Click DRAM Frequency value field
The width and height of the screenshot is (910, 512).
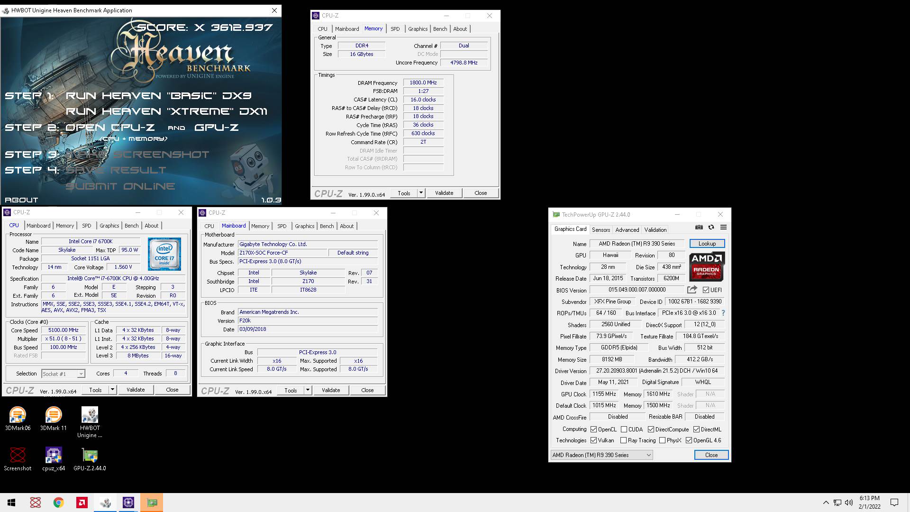[x=423, y=82]
